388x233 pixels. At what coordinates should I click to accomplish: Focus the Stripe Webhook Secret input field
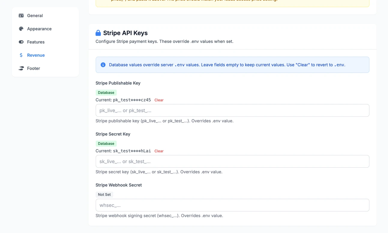click(x=232, y=205)
